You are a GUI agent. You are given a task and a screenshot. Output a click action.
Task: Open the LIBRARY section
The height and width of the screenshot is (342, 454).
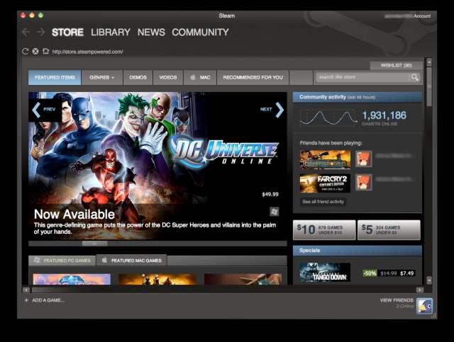pos(111,32)
